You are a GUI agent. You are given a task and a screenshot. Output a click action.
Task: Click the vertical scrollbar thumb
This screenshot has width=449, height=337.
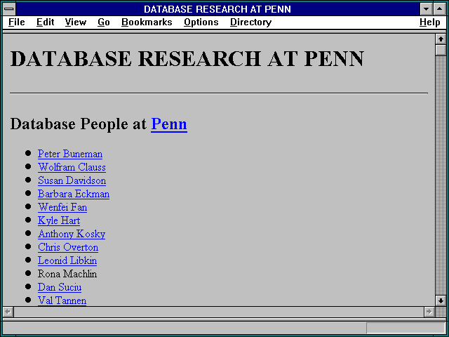tap(441, 50)
